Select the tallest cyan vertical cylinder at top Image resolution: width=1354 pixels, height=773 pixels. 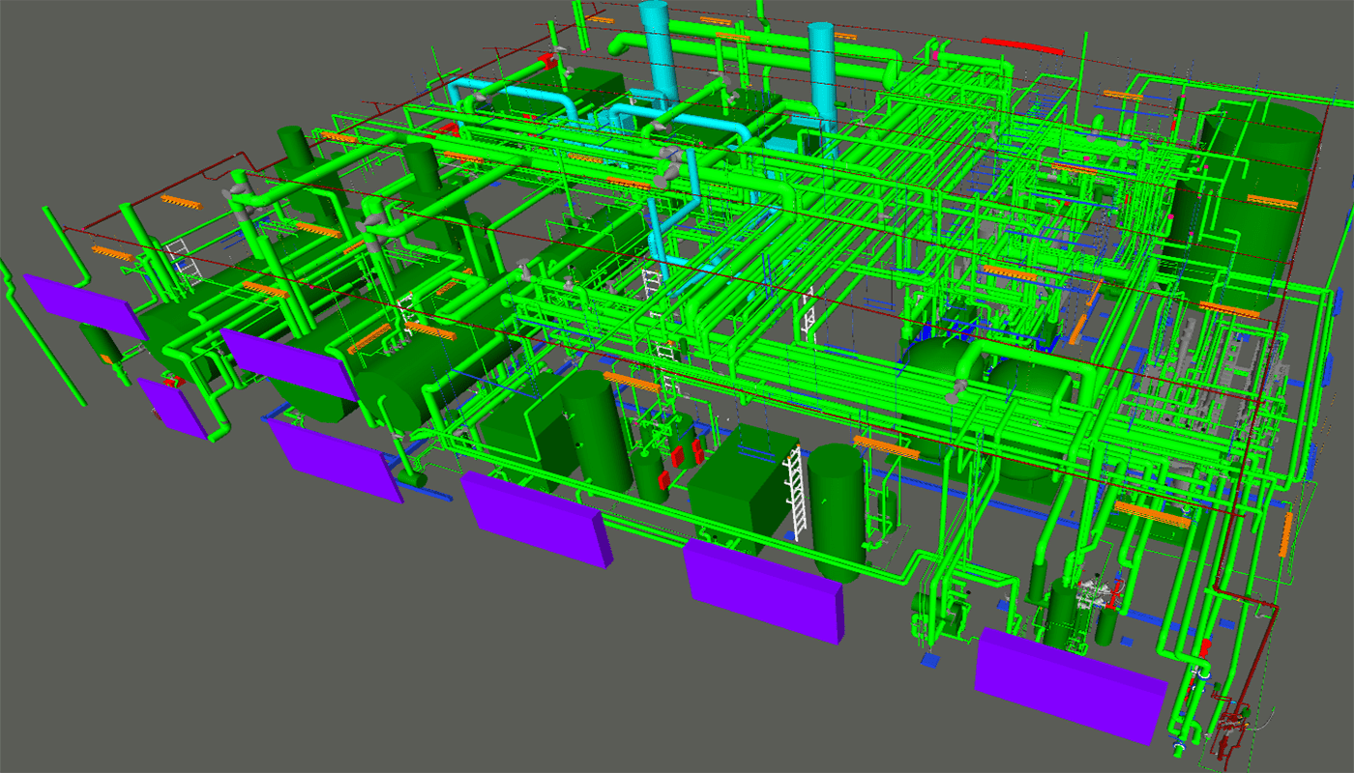click(662, 48)
